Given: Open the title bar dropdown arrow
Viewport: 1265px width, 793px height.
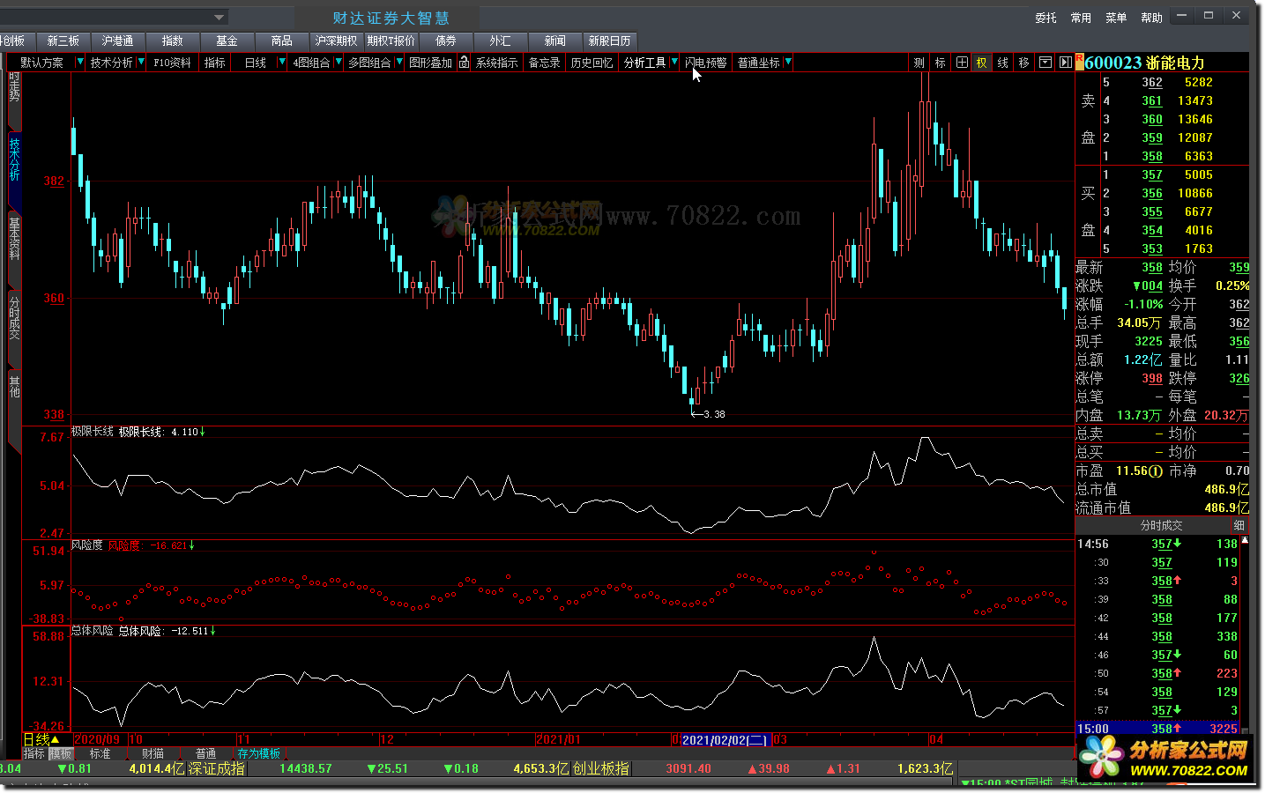Looking at the screenshot, I should [x=219, y=17].
